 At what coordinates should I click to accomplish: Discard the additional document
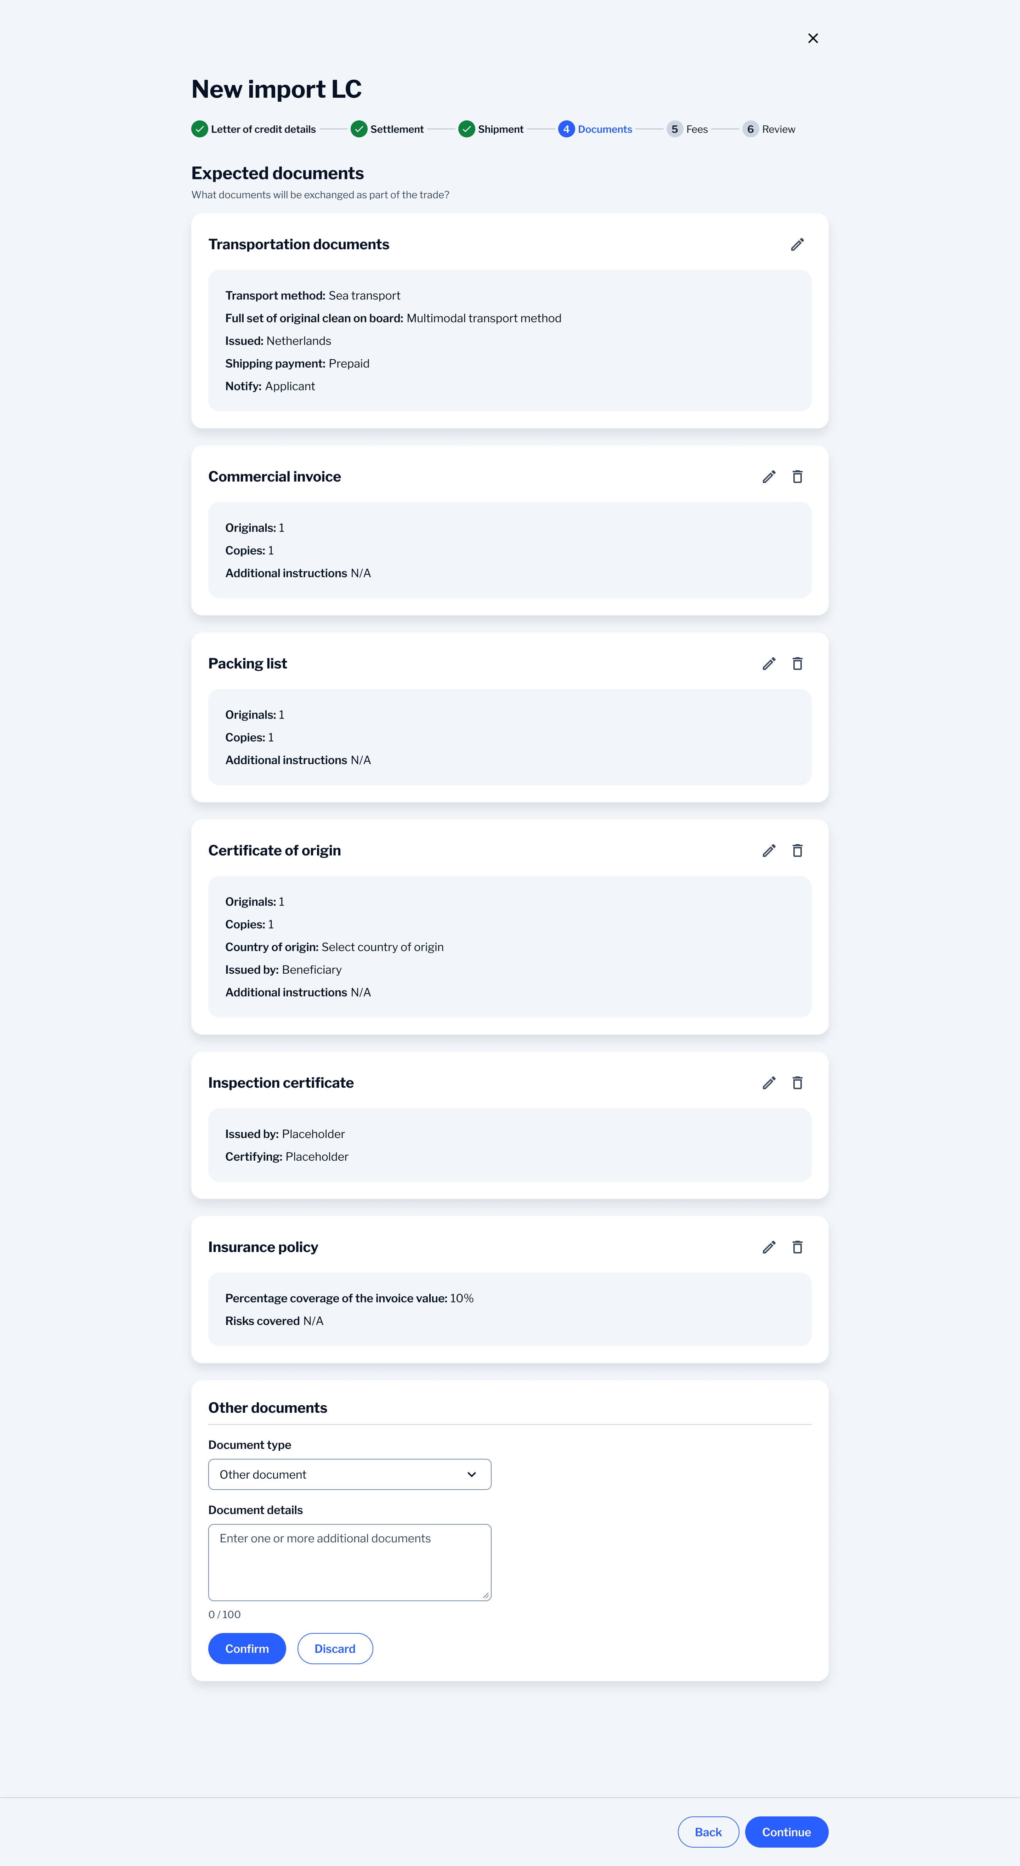335,1648
